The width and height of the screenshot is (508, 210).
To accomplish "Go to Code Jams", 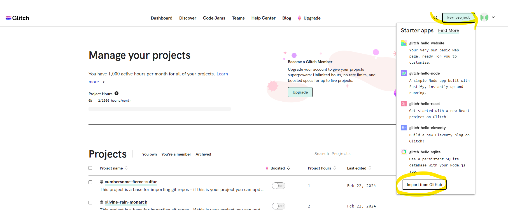I will [x=214, y=18].
